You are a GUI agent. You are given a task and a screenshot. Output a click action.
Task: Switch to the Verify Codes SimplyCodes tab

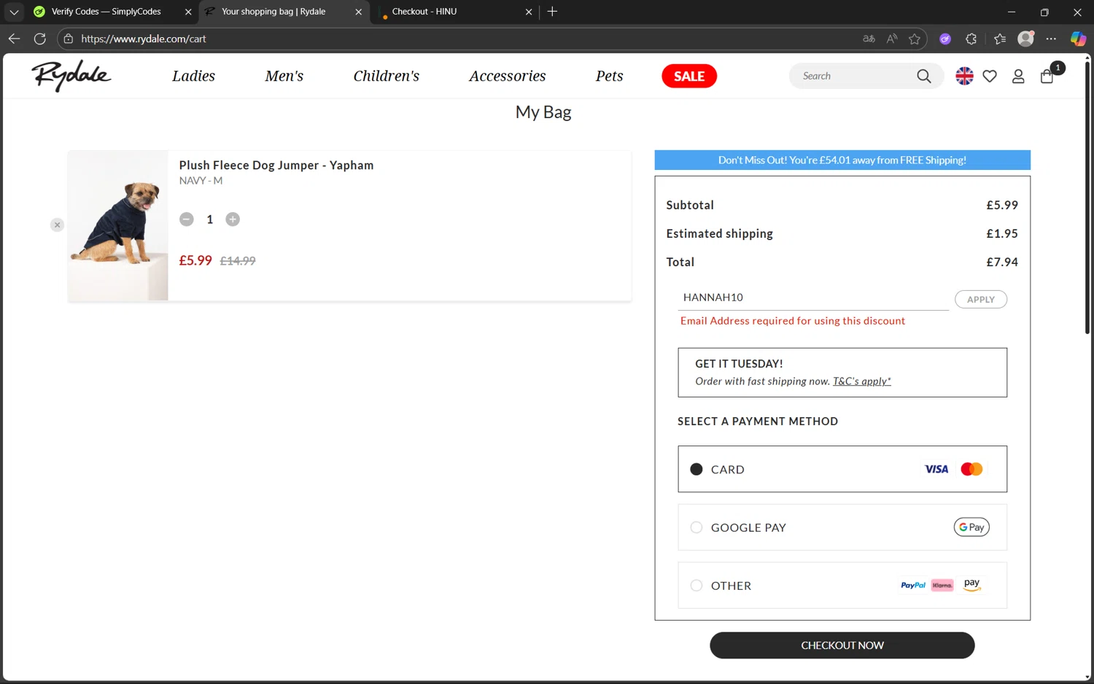tap(106, 12)
